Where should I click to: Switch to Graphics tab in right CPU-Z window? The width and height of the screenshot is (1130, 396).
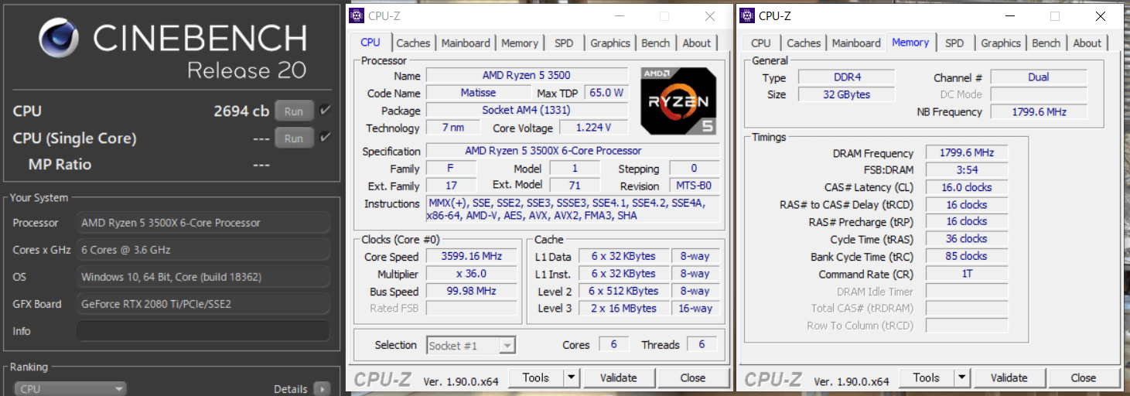click(1001, 43)
